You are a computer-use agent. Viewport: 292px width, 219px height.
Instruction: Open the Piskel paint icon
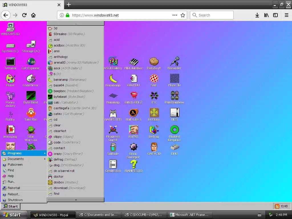10,81
